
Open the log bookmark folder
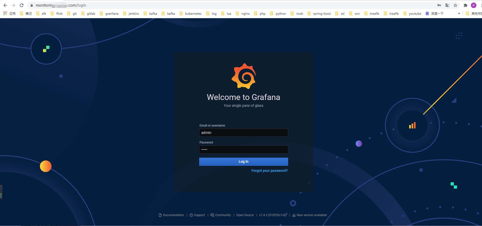212,13
